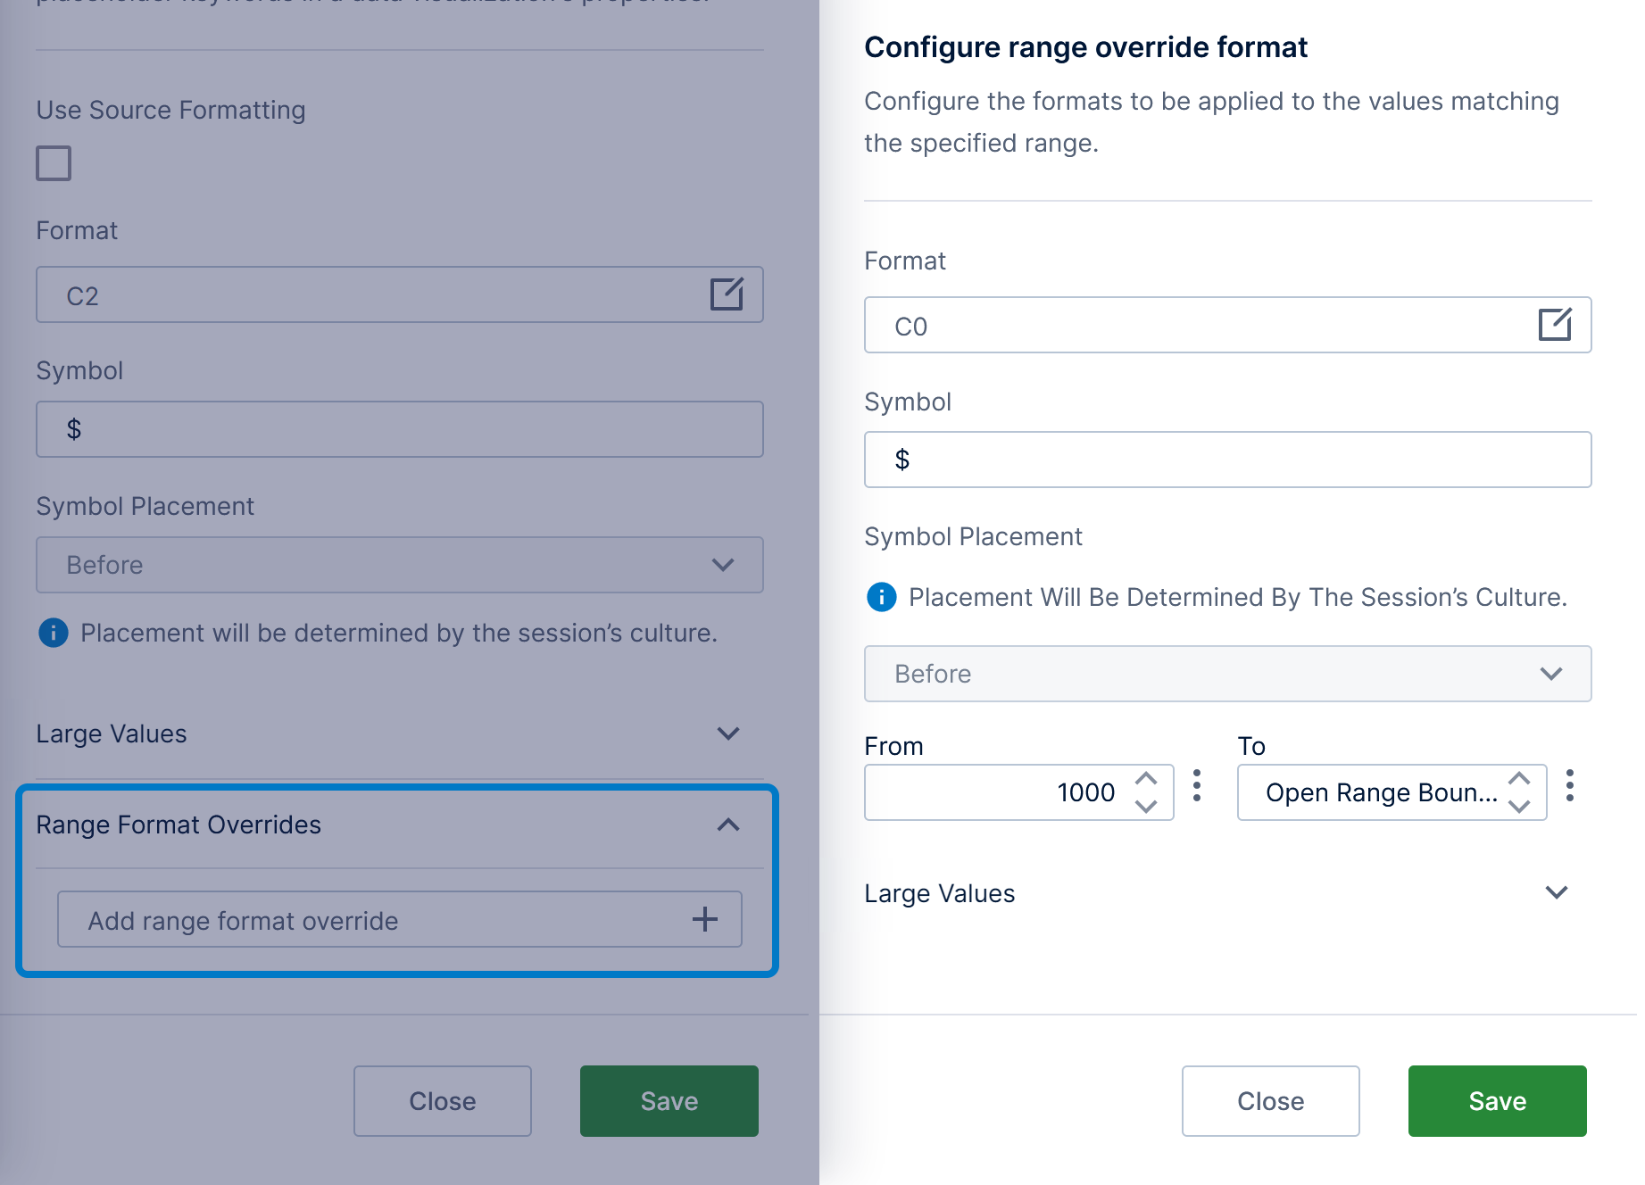This screenshot has height=1185, width=1645.
Task: Expand Large Values in the override panel
Action: coord(1556,892)
